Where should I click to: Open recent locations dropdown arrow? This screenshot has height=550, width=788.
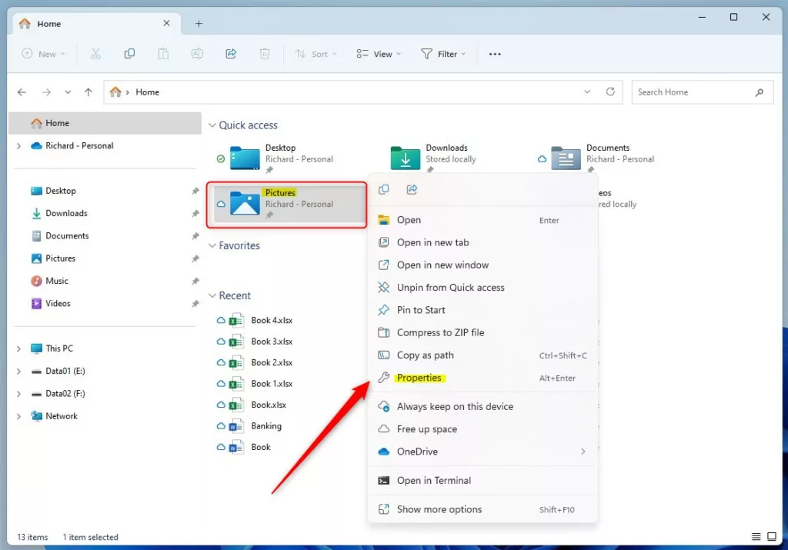coord(68,92)
